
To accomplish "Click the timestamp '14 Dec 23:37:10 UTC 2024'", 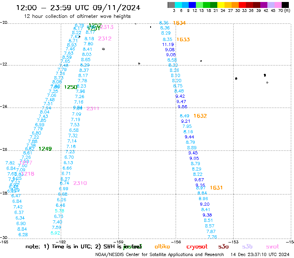I will (x=260, y=255).
